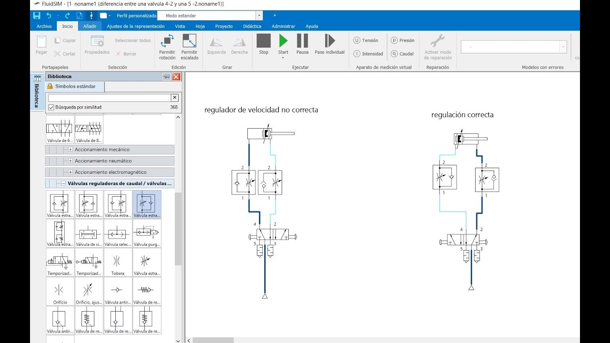Rotate selection Izquierda
Screen dimensions: 610x343
(216, 45)
